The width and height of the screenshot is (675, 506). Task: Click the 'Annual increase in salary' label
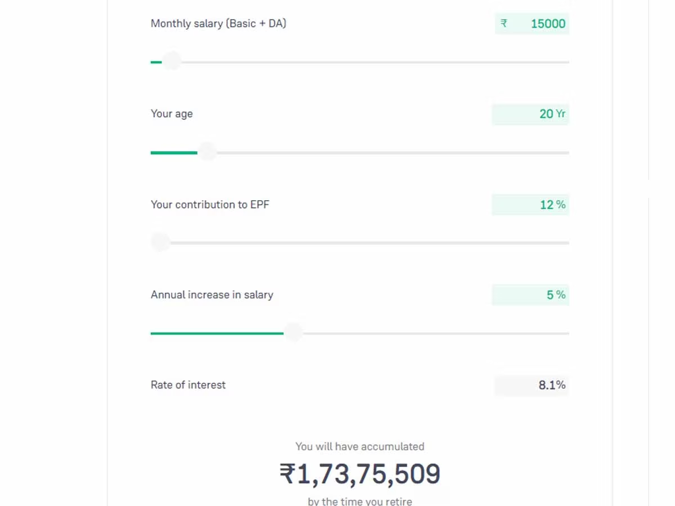[212, 295]
